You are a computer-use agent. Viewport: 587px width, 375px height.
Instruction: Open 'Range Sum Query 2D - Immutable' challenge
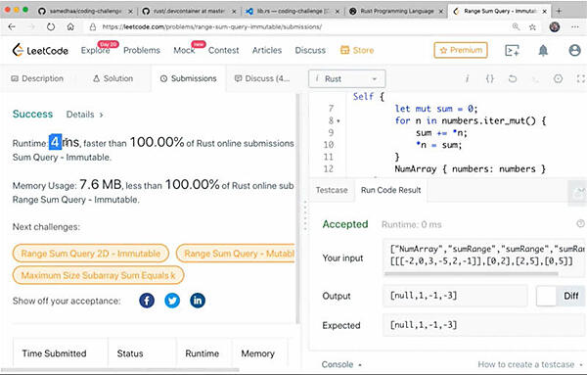pos(91,254)
